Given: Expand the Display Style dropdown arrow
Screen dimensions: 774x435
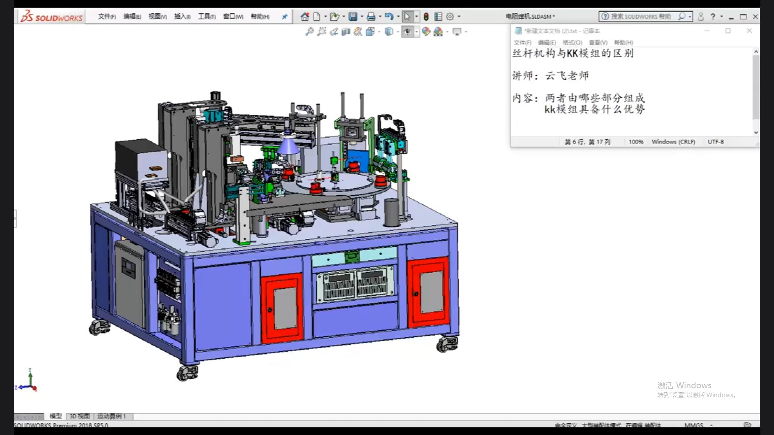Looking at the screenshot, I should click(x=397, y=31).
